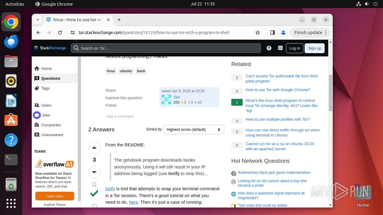This screenshot has width=383, height=215.
Task: Open Companies in left sidebar
Action: 55,125
